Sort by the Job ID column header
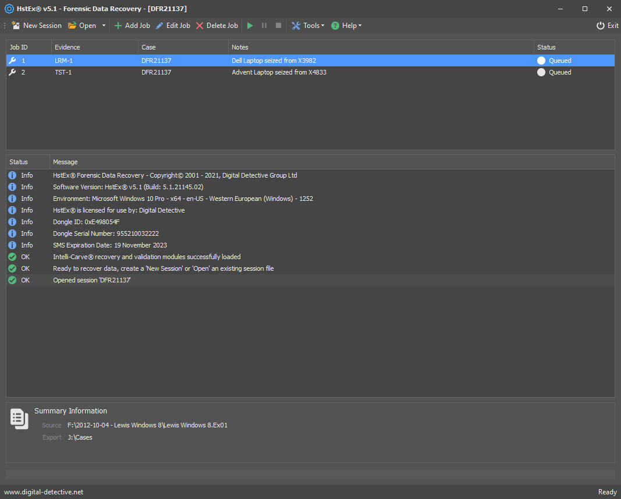This screenshot has width=621, height=499. [29, 47]
